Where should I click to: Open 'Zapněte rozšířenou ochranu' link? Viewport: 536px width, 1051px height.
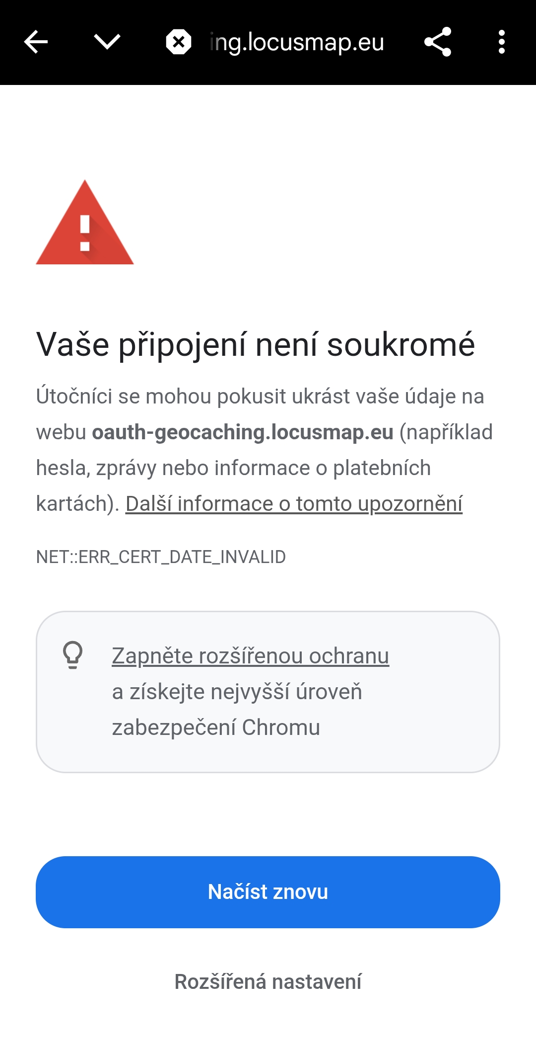250,656
